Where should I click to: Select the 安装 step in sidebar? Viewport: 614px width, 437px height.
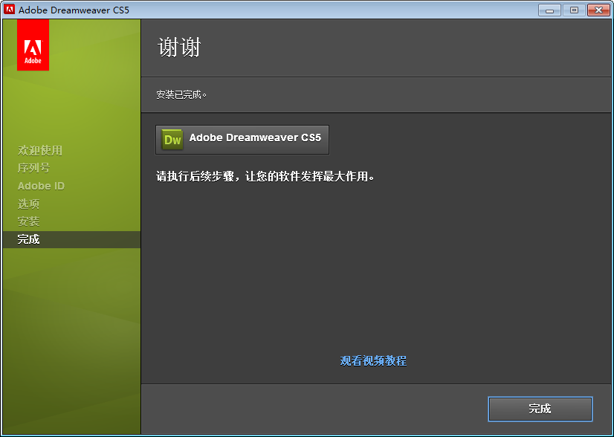pos(28,221)
